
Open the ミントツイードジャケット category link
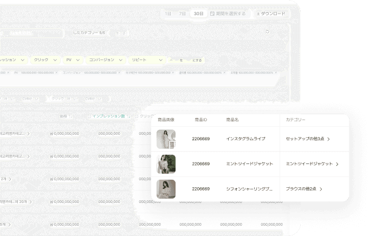[312, 164]
